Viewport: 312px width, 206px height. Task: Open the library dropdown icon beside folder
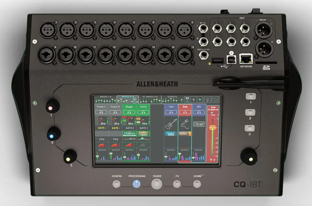tap(208, 99)
